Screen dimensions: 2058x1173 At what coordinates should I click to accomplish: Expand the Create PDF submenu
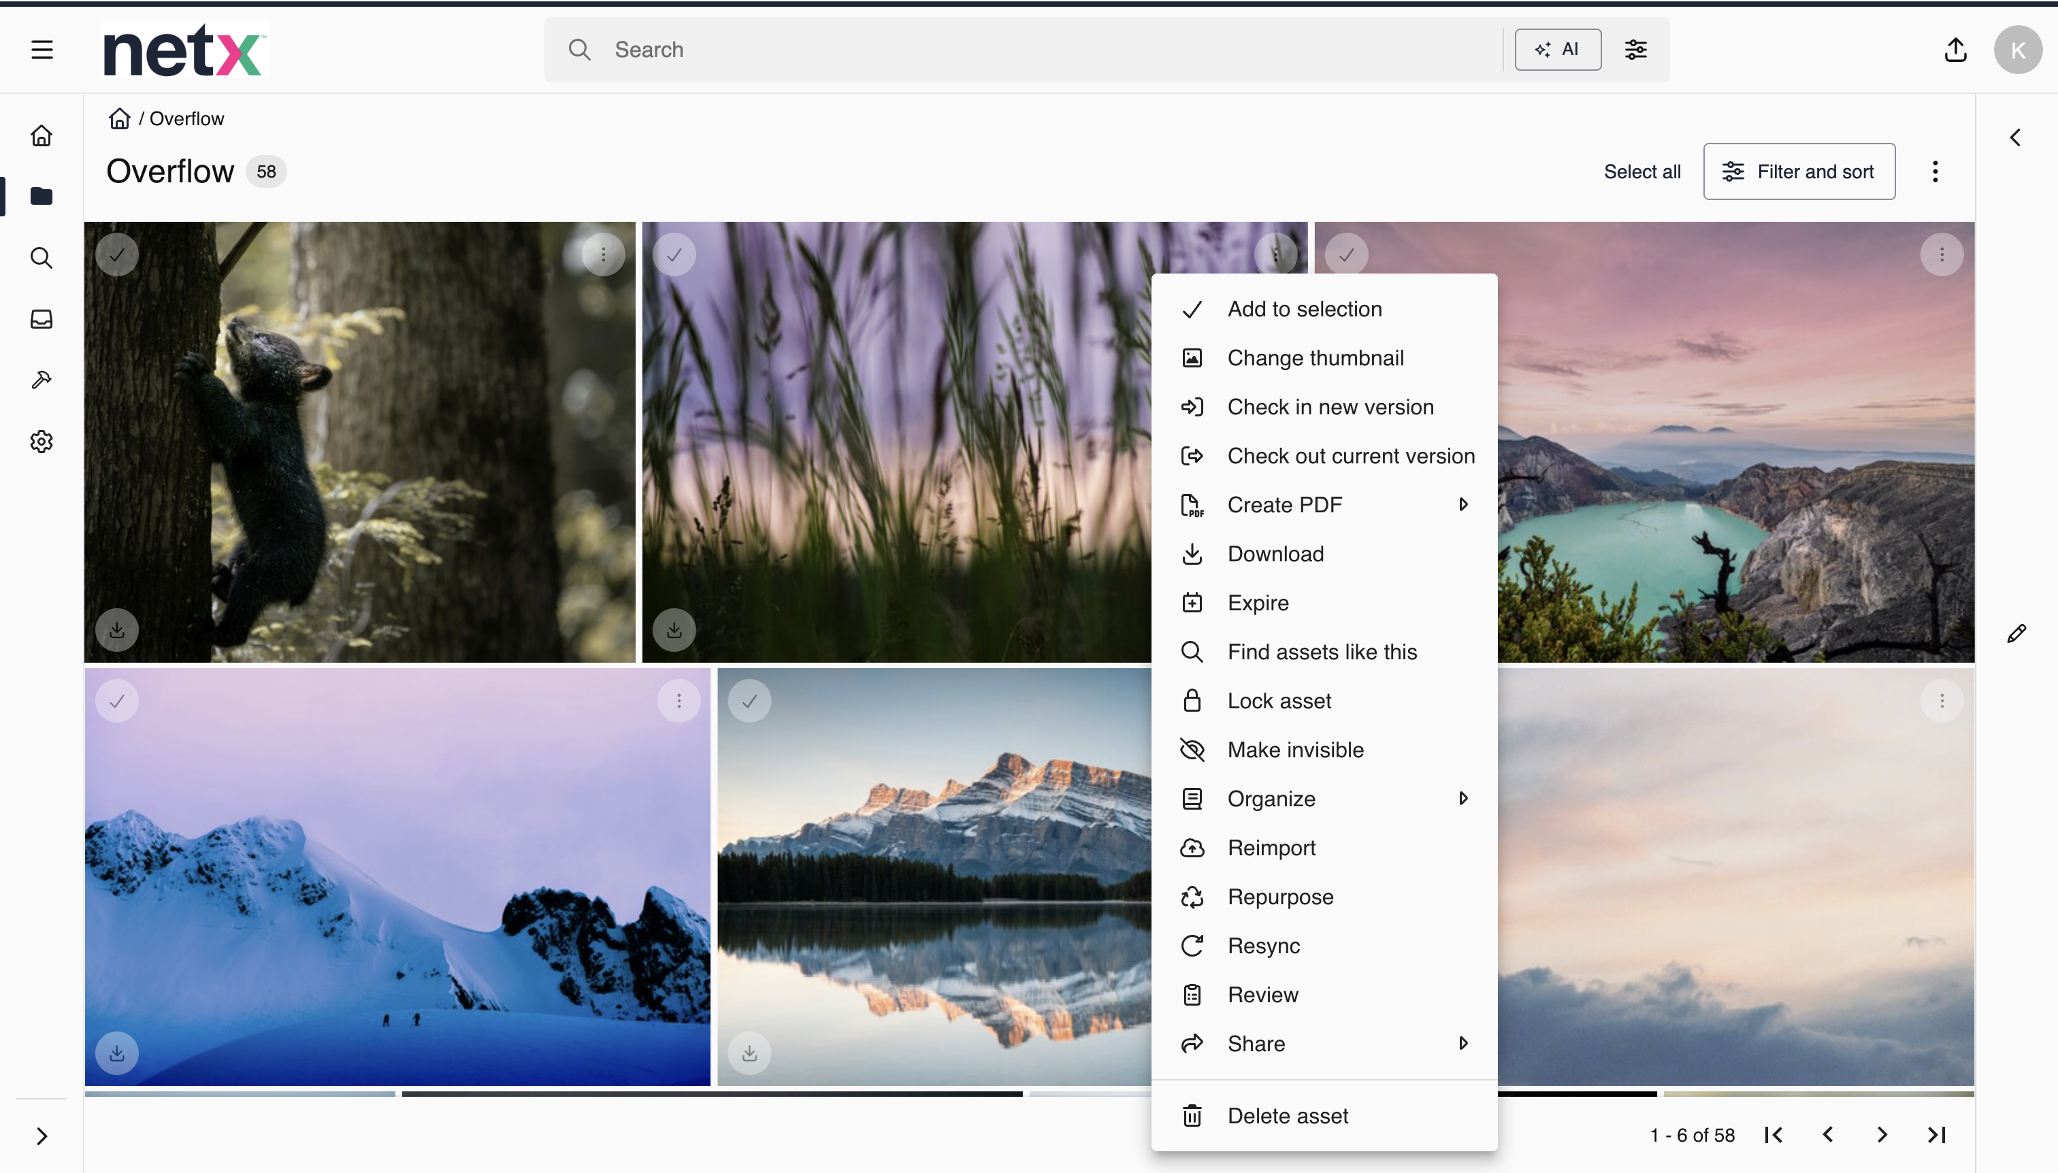[x=1324, y=505]
